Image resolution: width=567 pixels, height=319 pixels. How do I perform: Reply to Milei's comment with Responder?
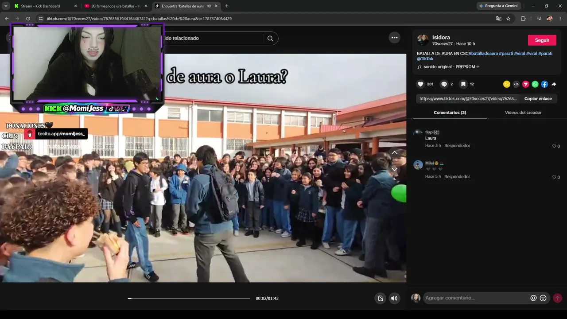click(457, 177)
